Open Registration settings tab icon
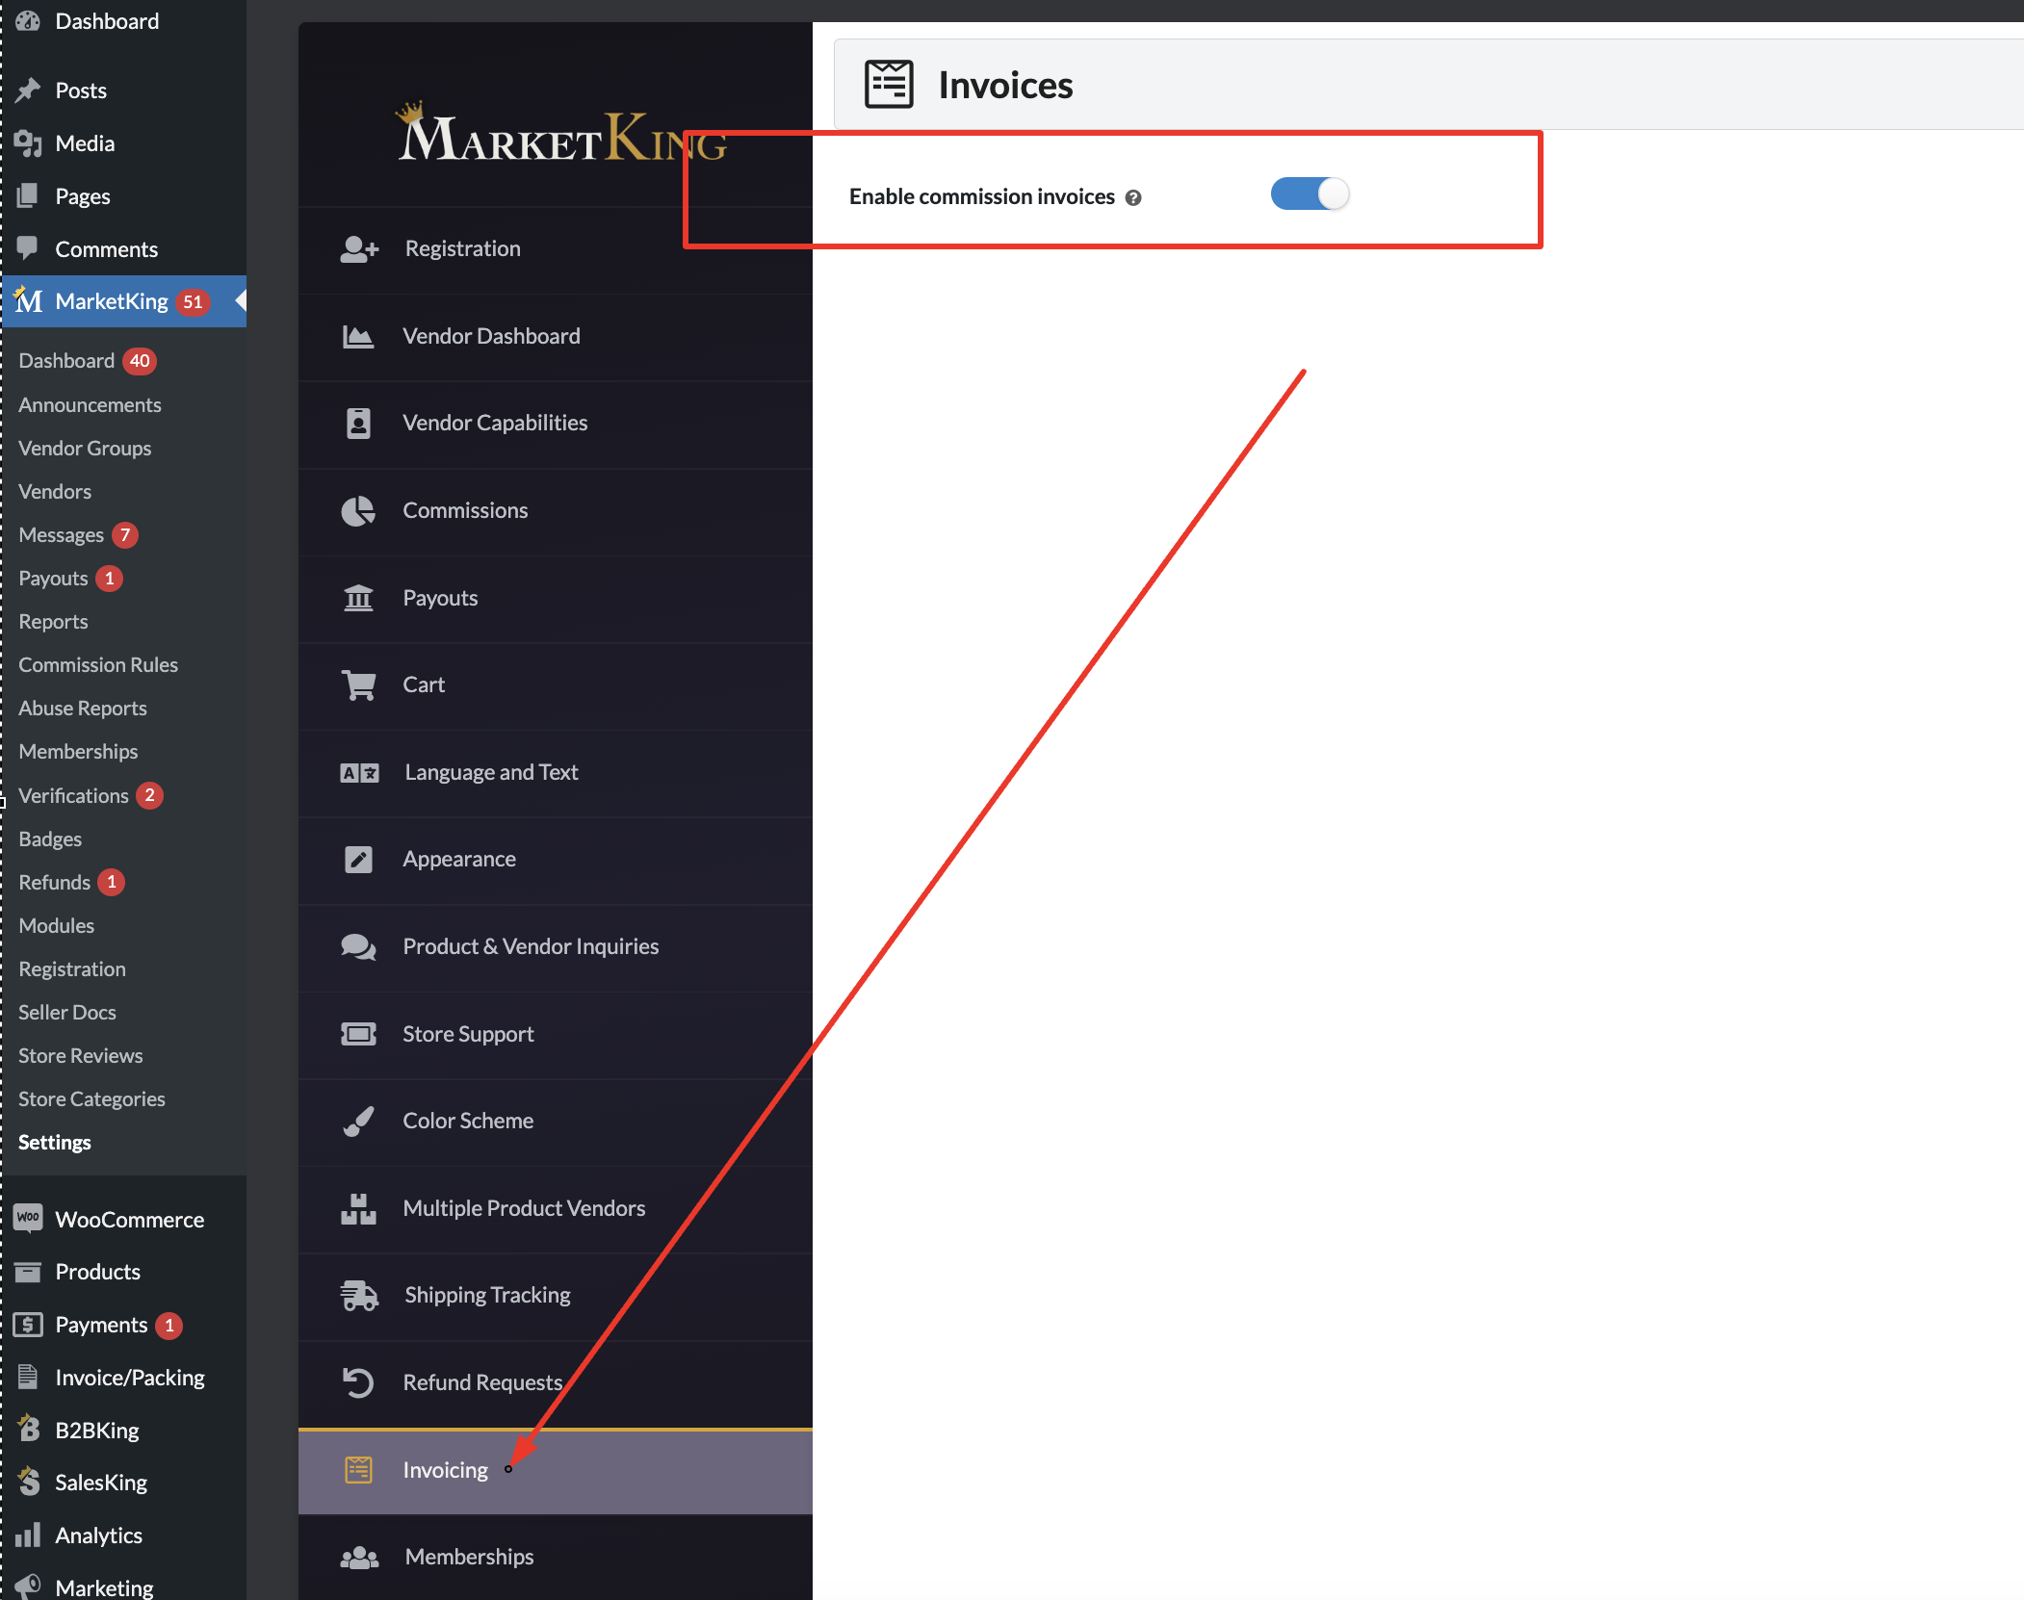Screen dimensions: 2024x1600 pyautogui.click(x=359, y=249)
